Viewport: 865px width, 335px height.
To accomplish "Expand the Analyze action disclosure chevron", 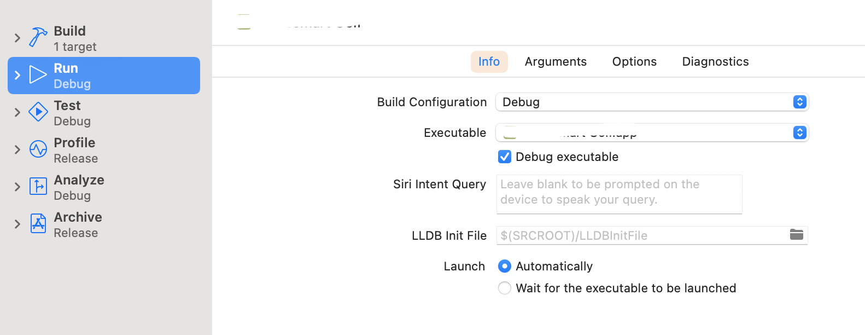I will coord(17,187).
